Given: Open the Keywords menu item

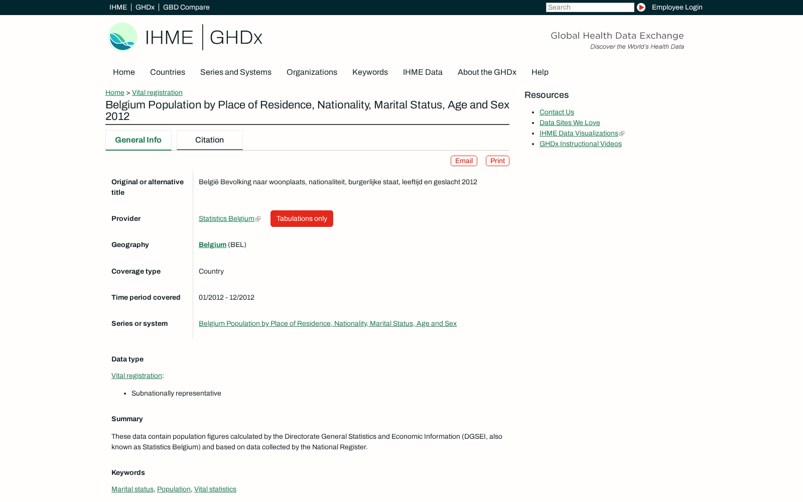Looking at the screenshot, I should [x=370, y=72].
